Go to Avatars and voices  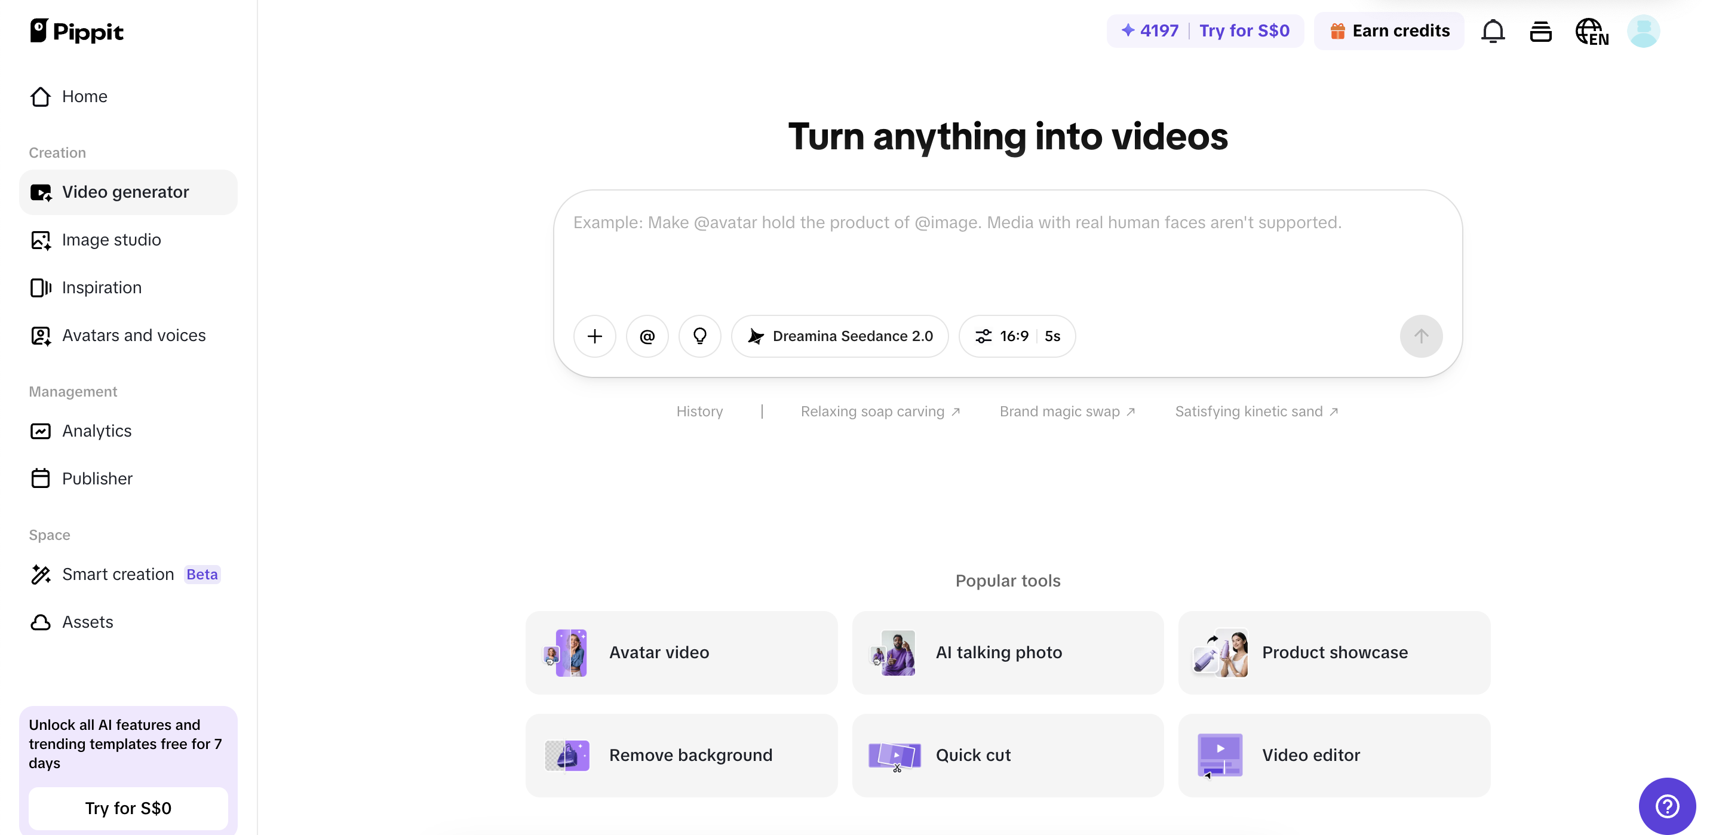(133, 335)
